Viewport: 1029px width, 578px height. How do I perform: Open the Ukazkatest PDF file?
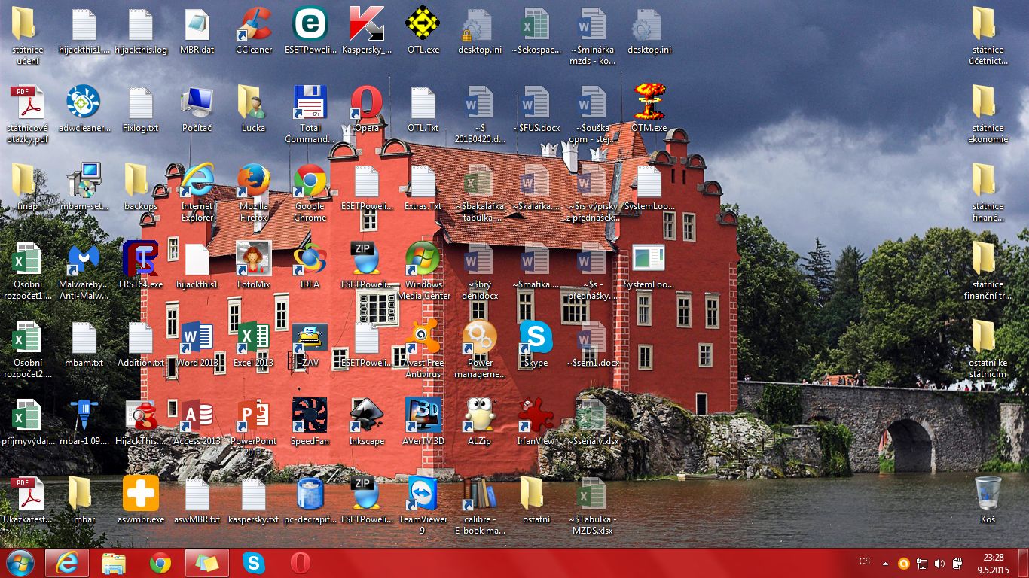coord(28,500)
